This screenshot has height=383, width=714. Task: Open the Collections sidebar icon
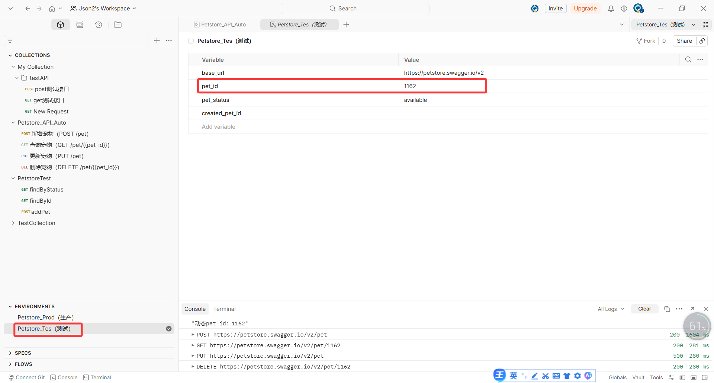(61, 25)
